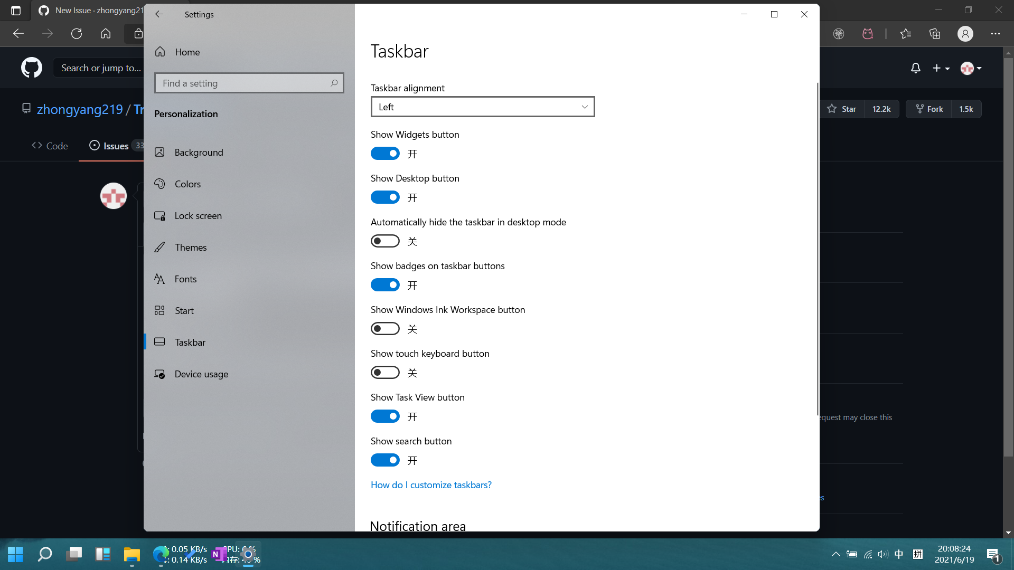Open File Explorer from taskbar
1014x570 pixels.
132,554
